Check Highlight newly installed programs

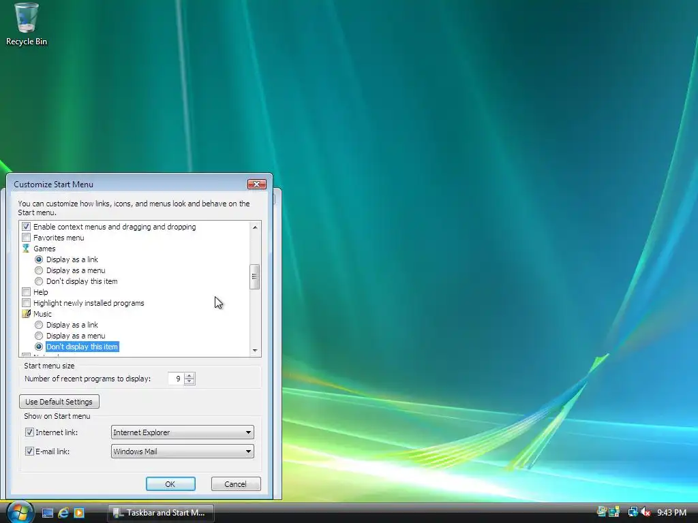[x=27, y=303]
